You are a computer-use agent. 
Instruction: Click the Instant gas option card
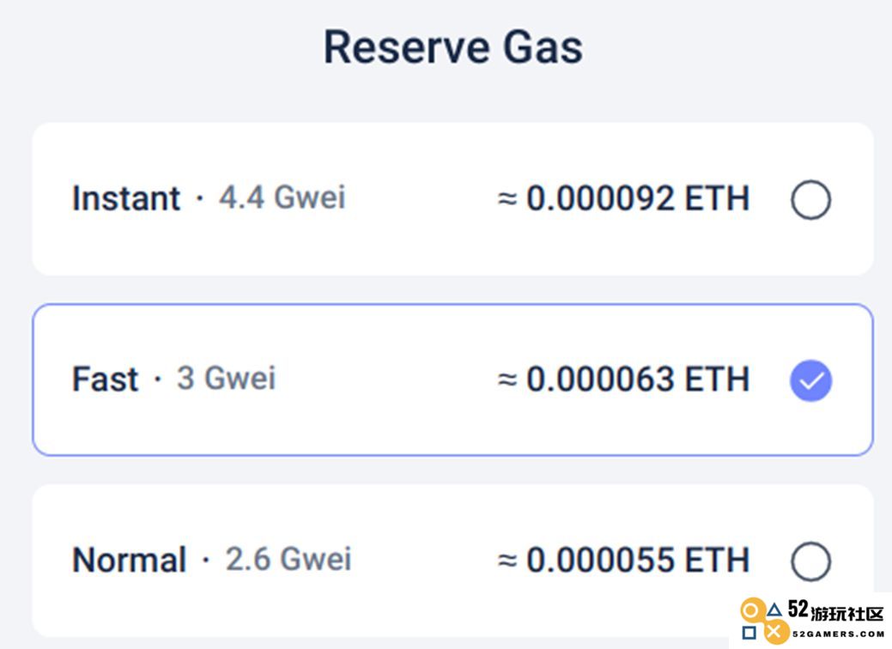[x=452, y=199]
